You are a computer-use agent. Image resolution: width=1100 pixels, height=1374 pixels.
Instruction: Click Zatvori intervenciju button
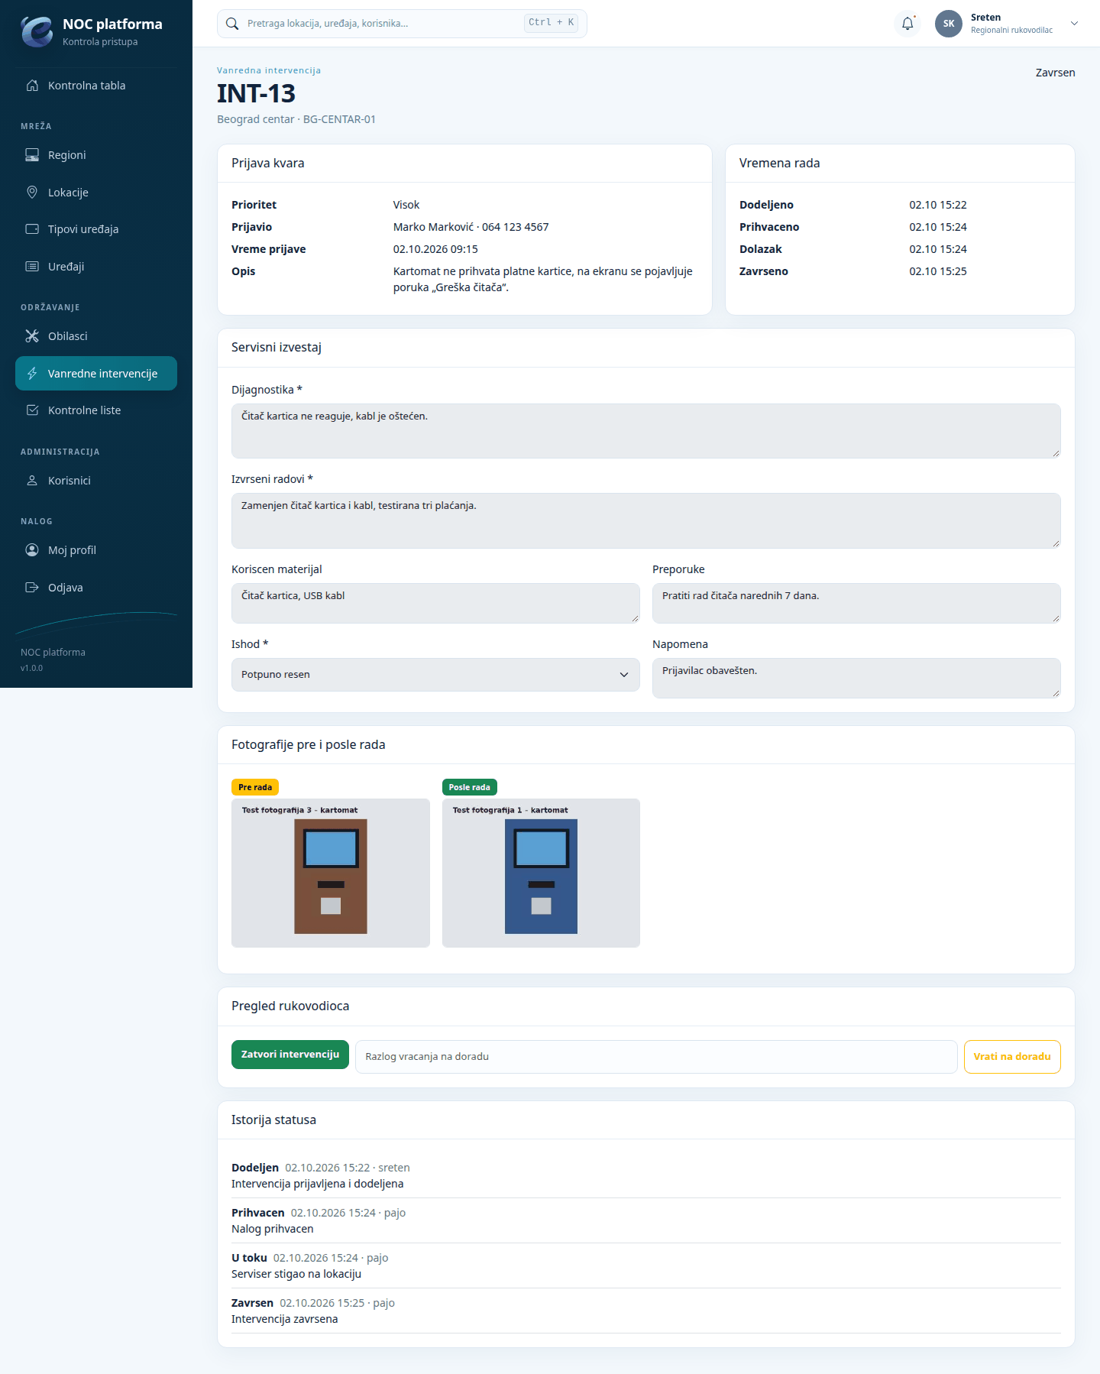click(290, 1055)
